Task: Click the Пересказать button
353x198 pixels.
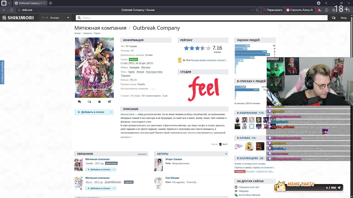Action: pyautogui.click(x=273, y=10)
